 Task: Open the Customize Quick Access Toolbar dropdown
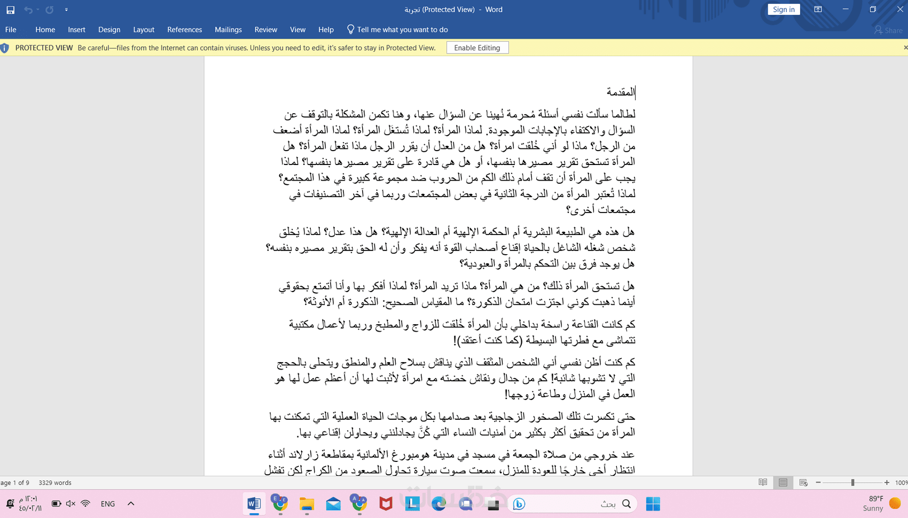66,10
